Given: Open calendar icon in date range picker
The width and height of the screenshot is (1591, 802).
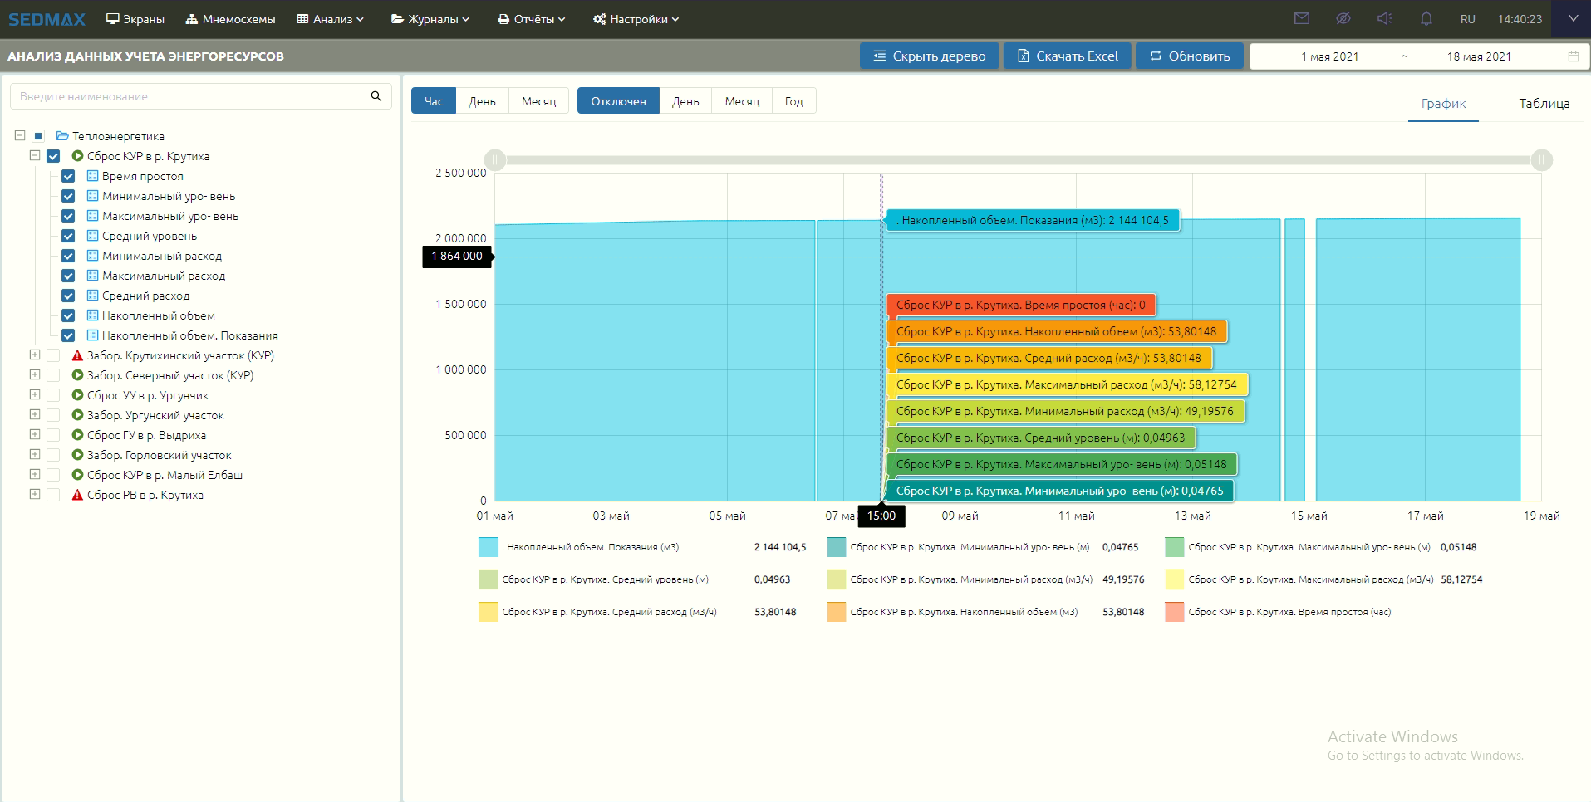Looking at the screenshot, I should click(x=1574, y=56).
